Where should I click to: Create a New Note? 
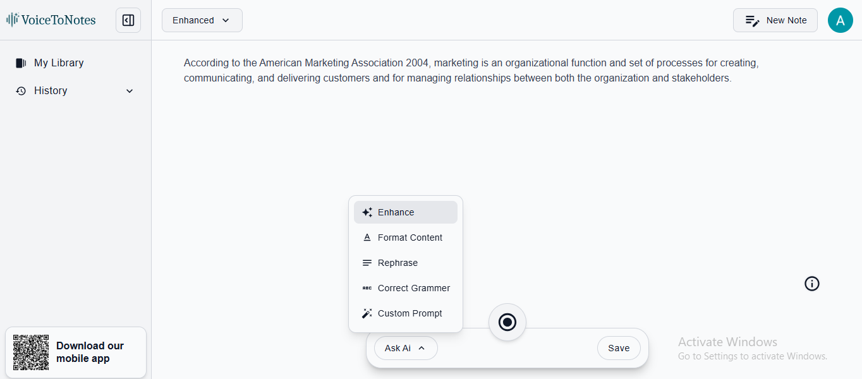775,20
